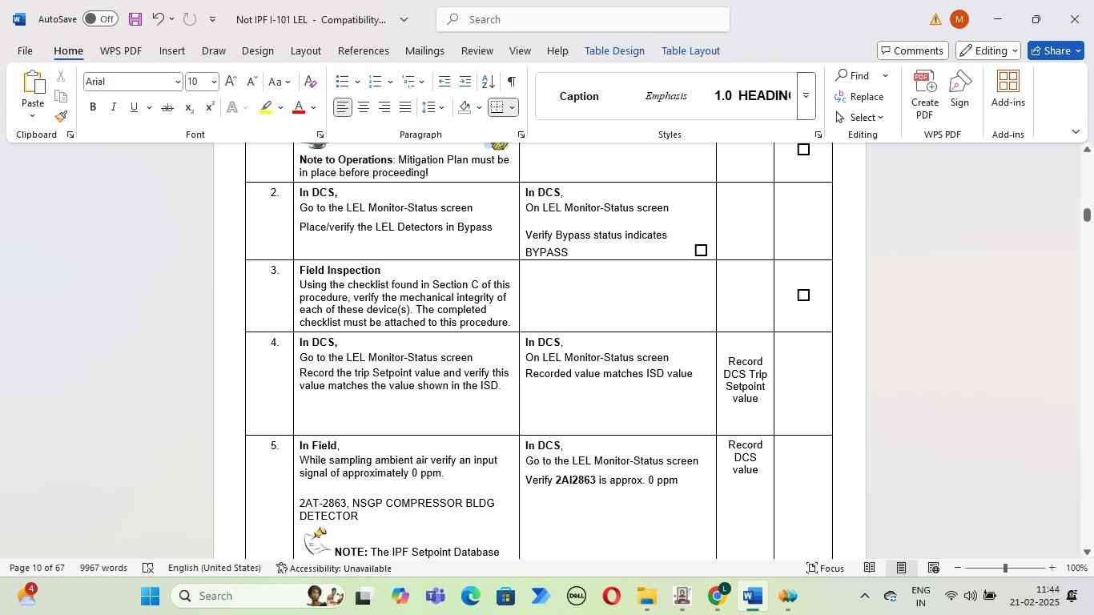This screenshot has height=615, width=1094.
Task: Check the box beside Verify Bypass status
Action: tap(701, 251)
